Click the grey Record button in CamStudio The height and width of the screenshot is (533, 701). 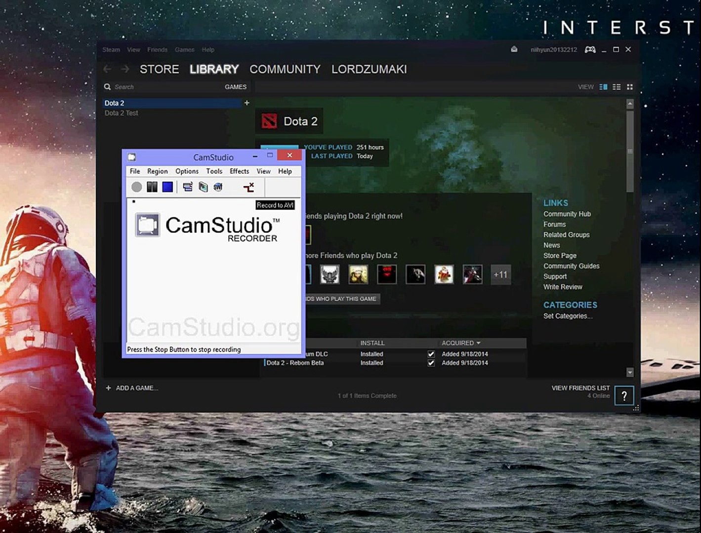pyautogui.click(x=137, y=187)
